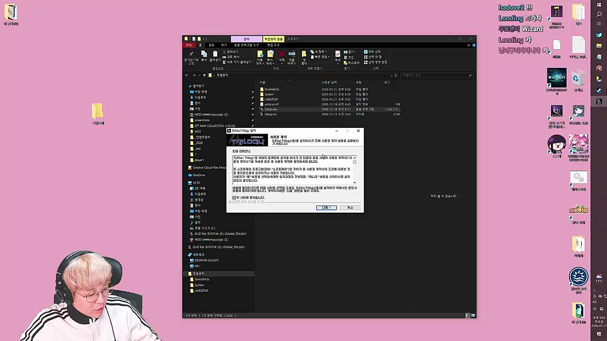This screenshot has height=341, width=607.
Task: Open the address bar history dropdown
Action: click(392, 75)
